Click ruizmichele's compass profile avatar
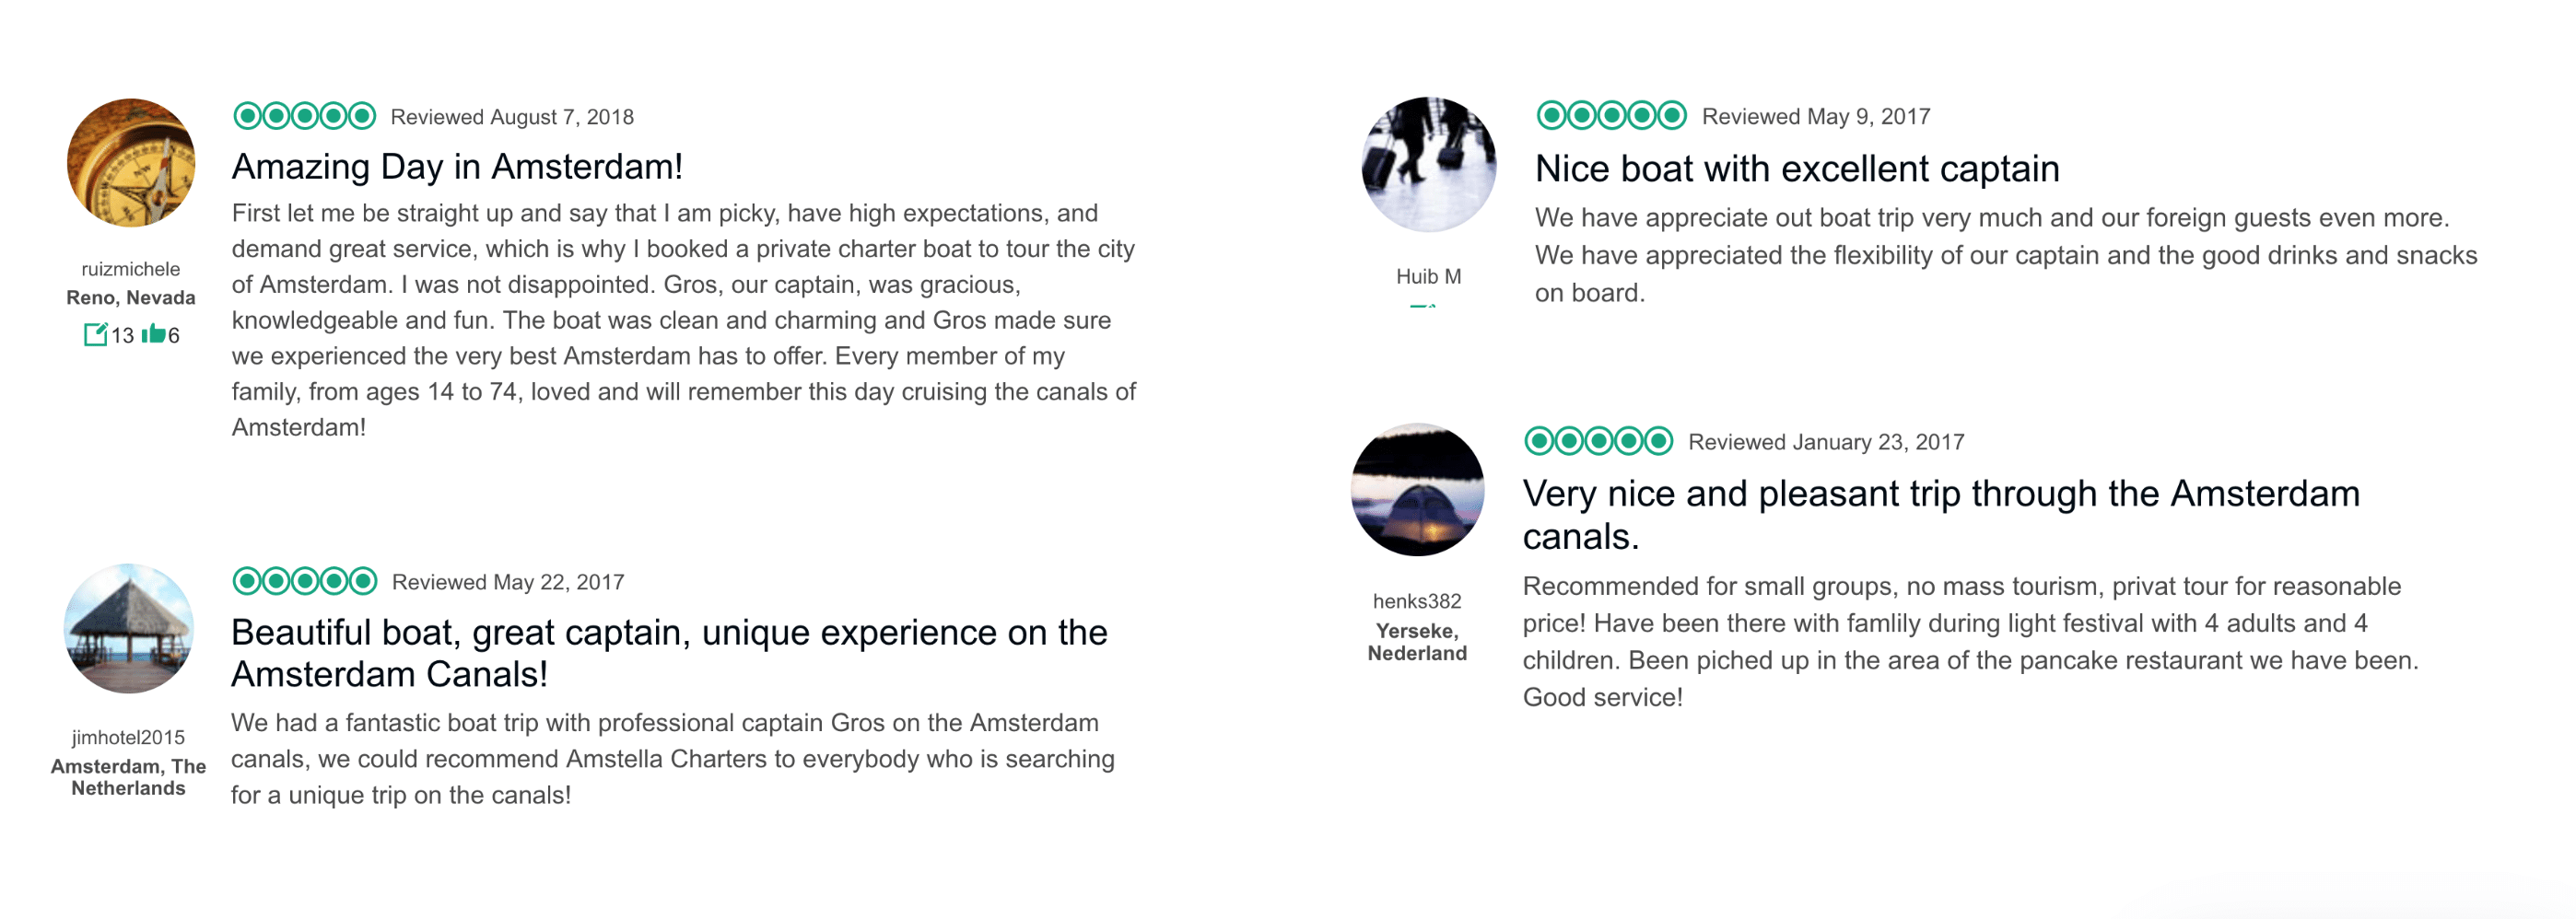2576x919 pixels. [131, 163]
